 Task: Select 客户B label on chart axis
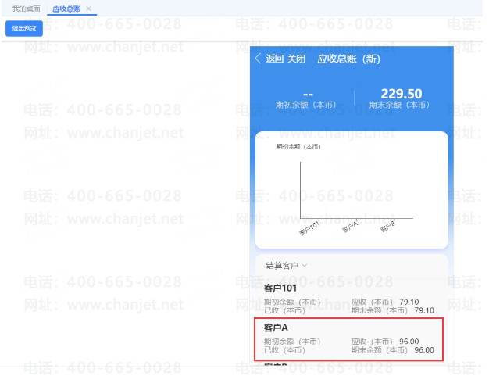[x=387, y=227]
